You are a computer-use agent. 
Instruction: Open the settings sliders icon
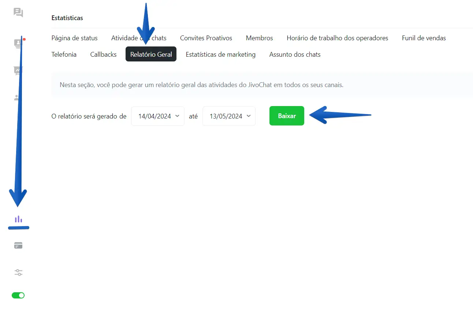tap(18, 272)
